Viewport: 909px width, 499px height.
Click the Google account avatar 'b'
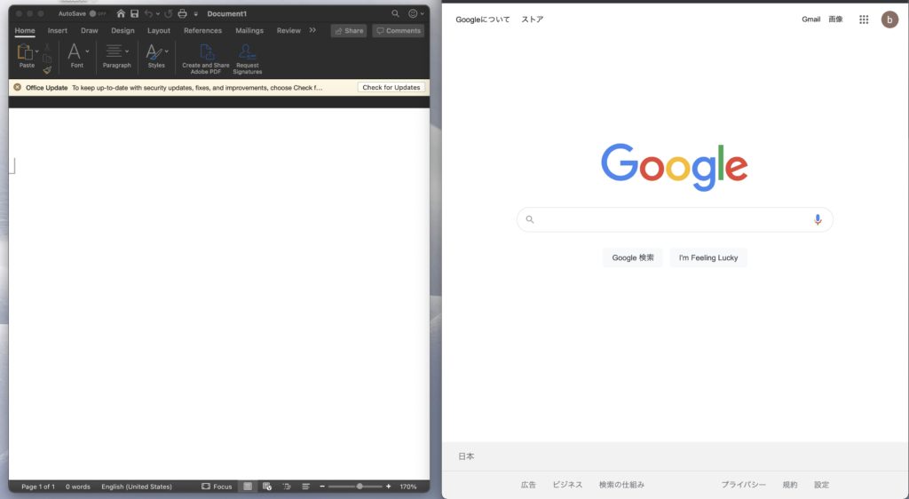point(889,20)
